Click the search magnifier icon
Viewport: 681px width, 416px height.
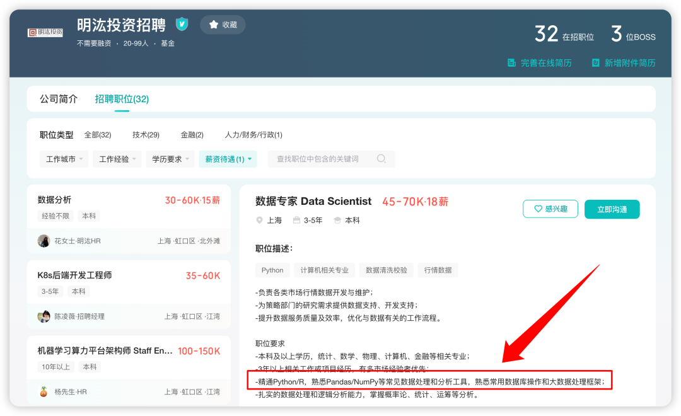tap(381, 159)
